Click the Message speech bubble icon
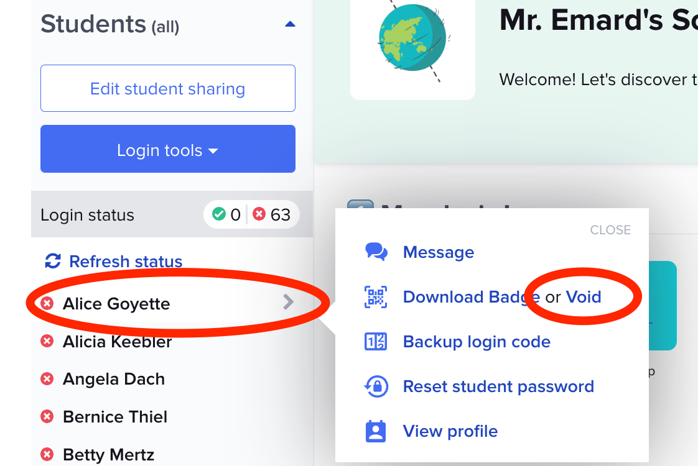This screenshot has width=698, height=466. pos(375,252)
